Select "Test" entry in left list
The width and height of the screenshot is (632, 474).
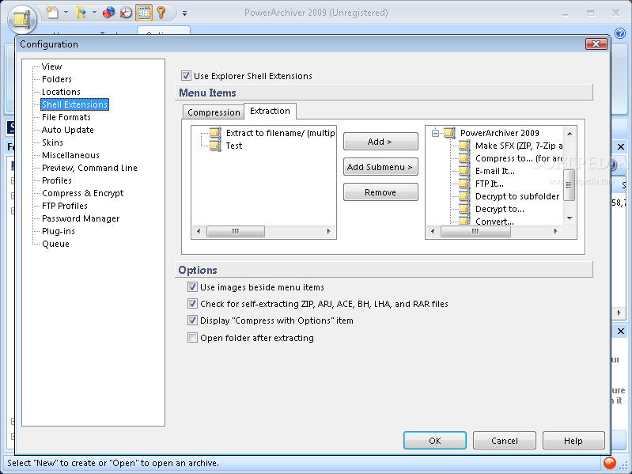pyautogui.click(x=234, y=146)
